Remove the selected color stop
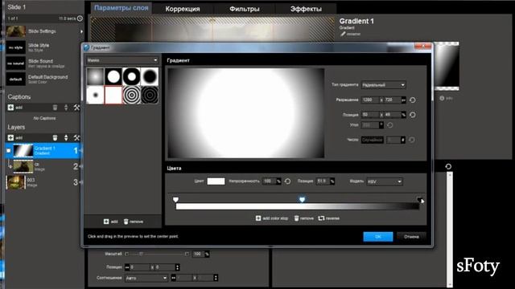The image size is (515, 289). coord(304,218)
